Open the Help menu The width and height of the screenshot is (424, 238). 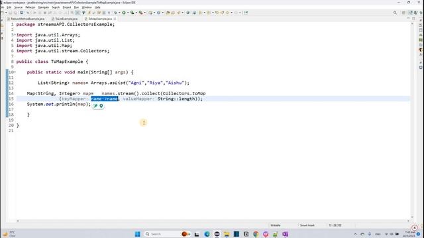point(97,7)
